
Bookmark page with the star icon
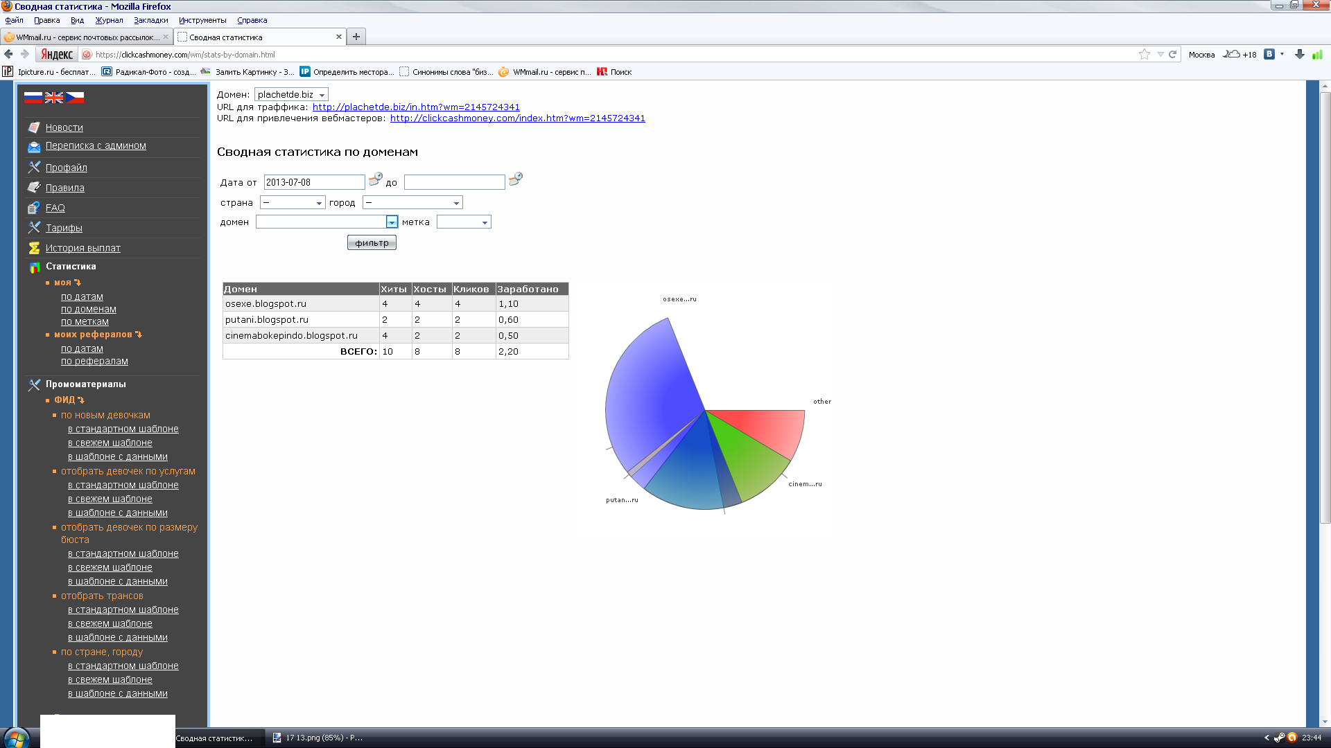click(x=1144, y=54)
